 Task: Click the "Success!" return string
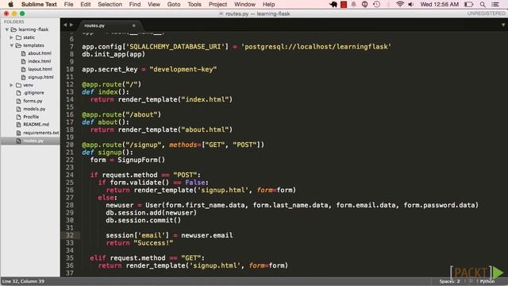pos(153,243)
